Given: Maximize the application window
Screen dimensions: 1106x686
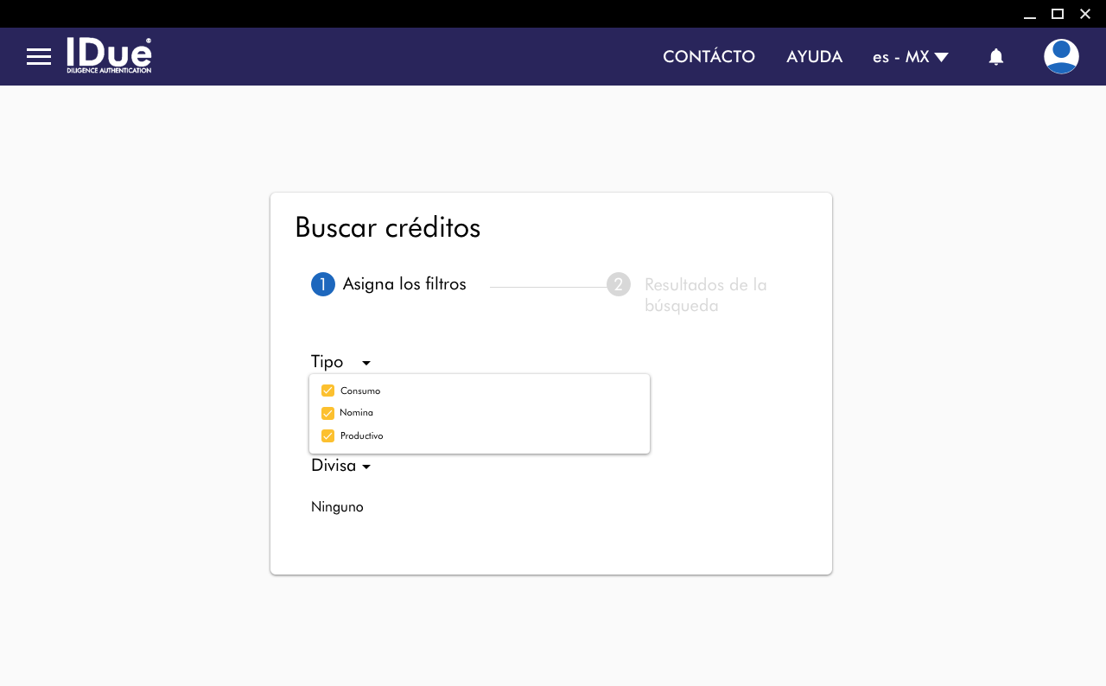Looking at the screenshot, I should pos(1058,14).
